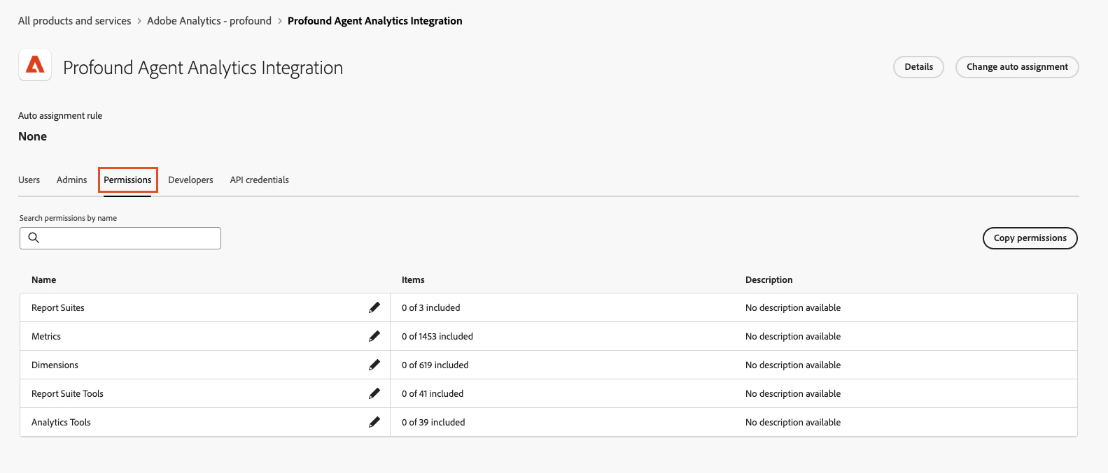Click Report Suites 'No description available' cell
Image resolution: width=1108 pixels, height=473 pixels.
[x=793, y=307]
